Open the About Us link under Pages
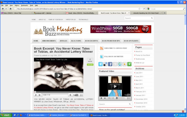The height and width of the screenshot is (118, 187). click(x=139, y=52)
